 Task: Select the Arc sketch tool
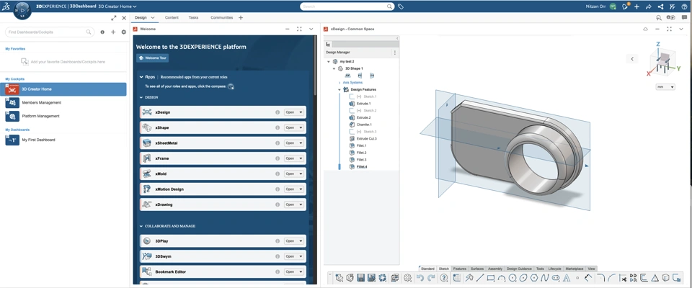[502, 278]
